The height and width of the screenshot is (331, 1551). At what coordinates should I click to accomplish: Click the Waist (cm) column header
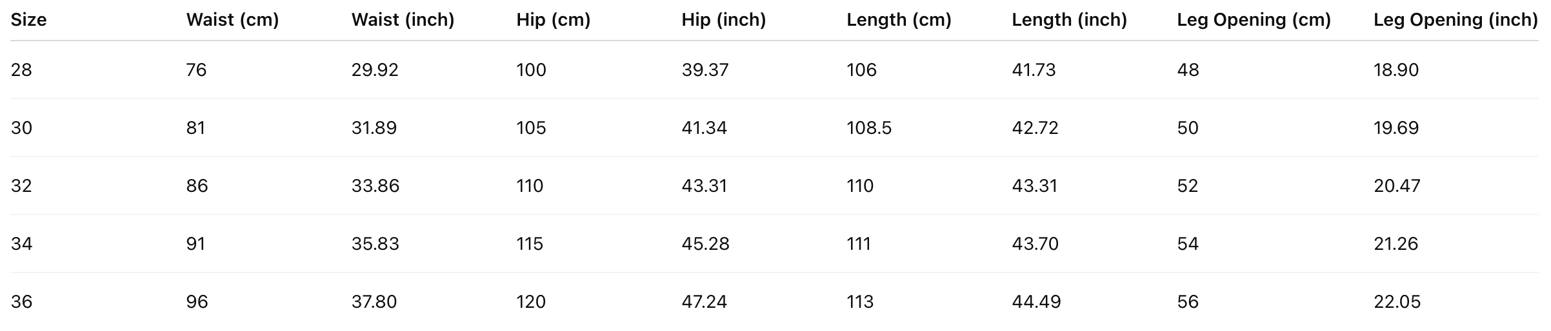232,20
